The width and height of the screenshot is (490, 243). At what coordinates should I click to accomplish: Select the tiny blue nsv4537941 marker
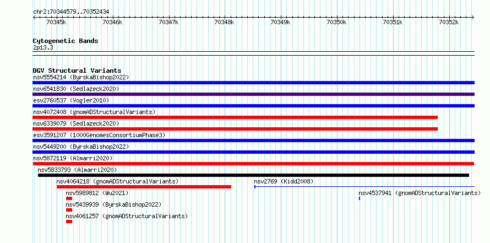[360, 198]
